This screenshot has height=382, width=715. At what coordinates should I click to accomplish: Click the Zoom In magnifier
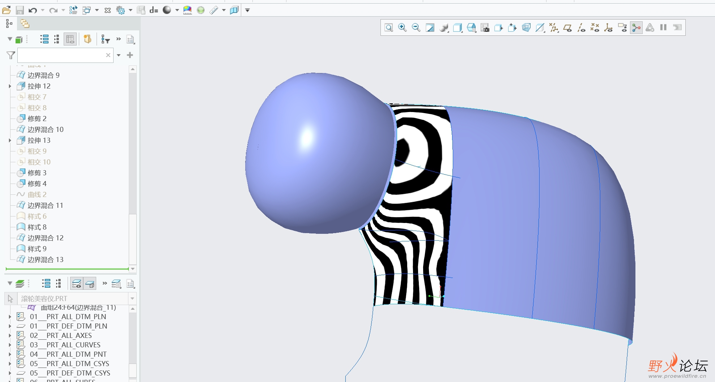point(402,27)
